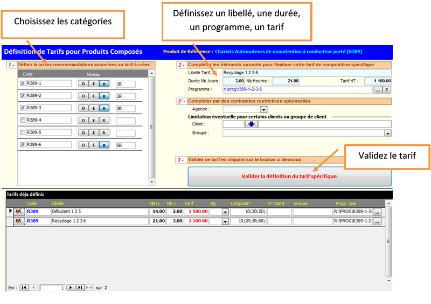Image resolution: width=431 pixels, height=304 pixels.
Task: Enable the R389-4 checkbox
Action: point(23,120)
